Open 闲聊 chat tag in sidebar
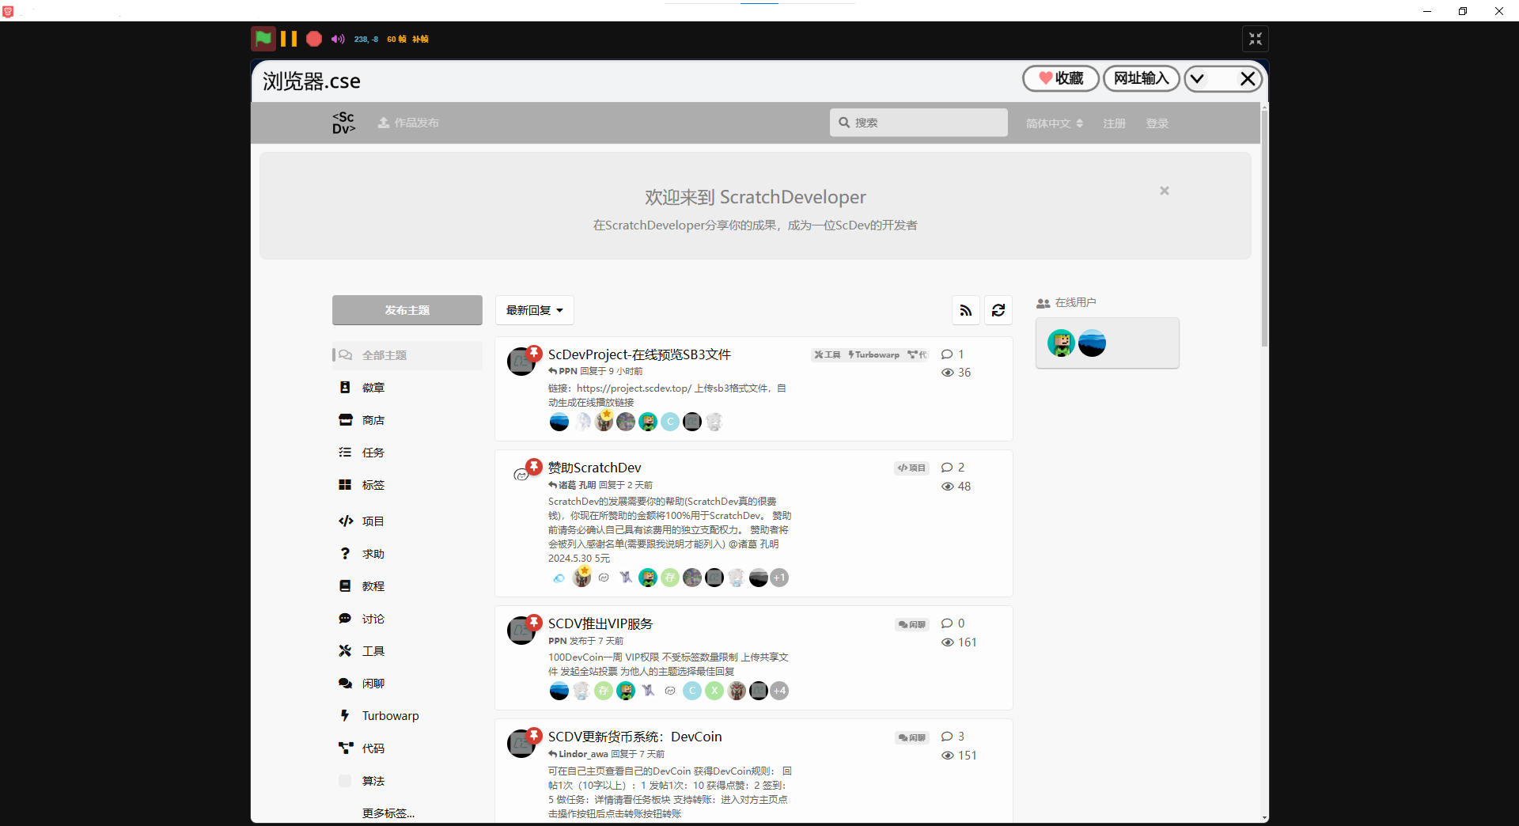Viewport: 1519px width, 826px height. (373, 684)
